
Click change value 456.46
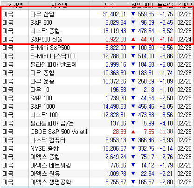coord(146,106)
